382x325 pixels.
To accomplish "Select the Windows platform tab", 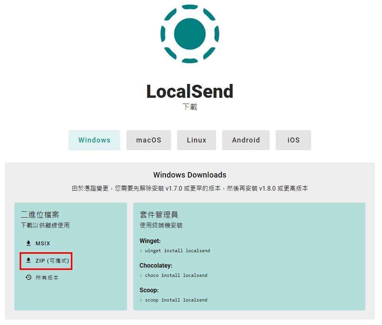I will click(94, 140).
